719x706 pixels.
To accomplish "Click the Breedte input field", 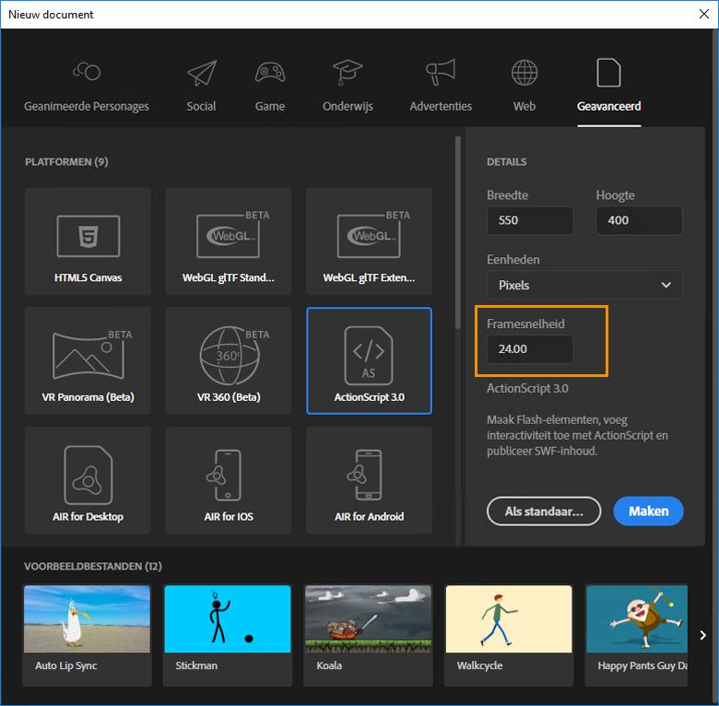I will point(530,220).
